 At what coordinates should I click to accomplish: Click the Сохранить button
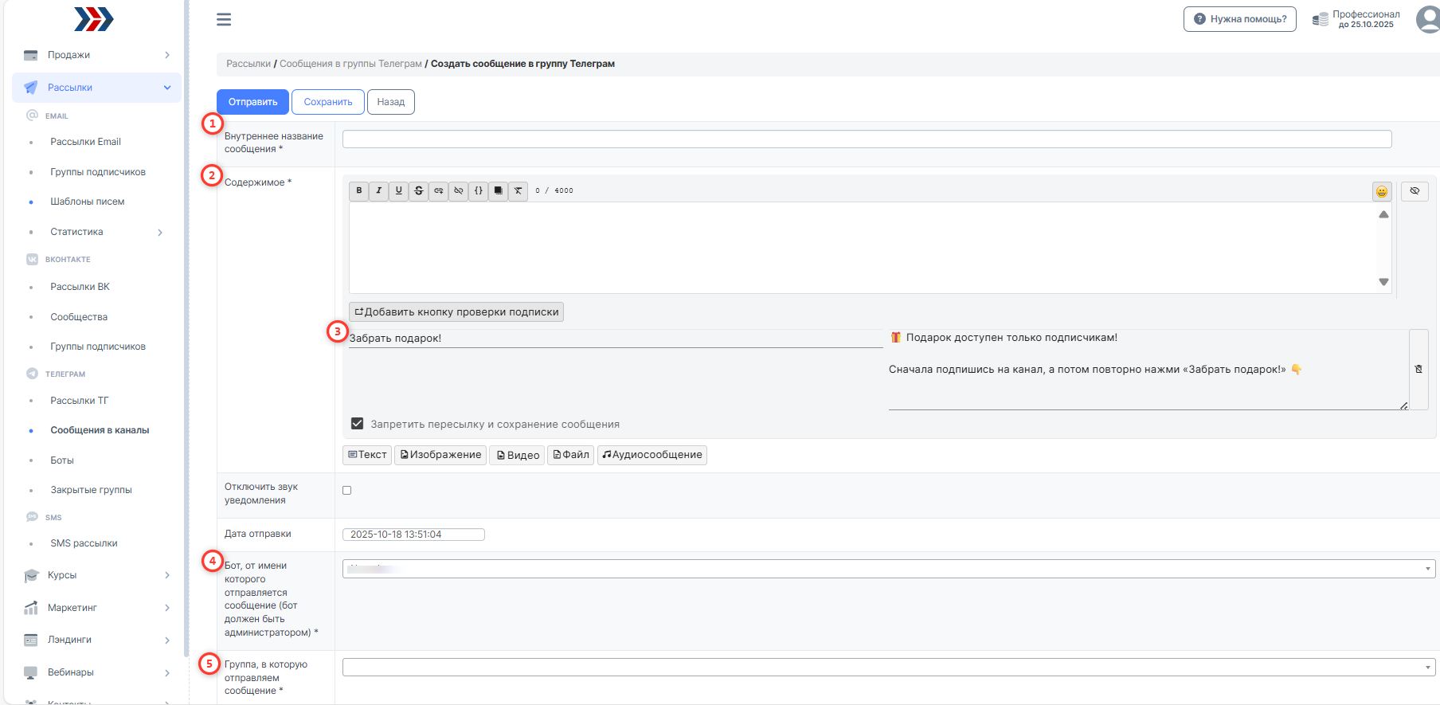pyautogui.click(x=327, y=102)
